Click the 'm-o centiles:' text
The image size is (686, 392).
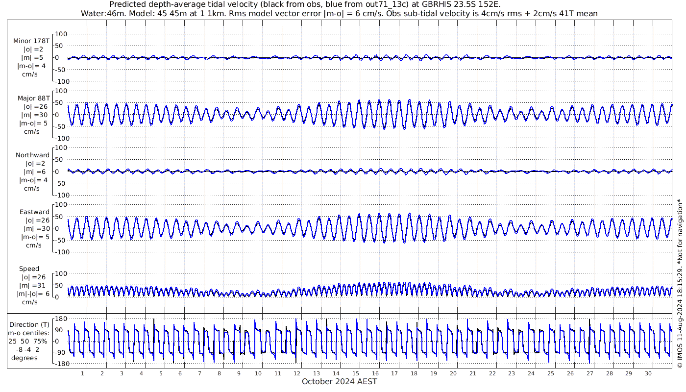[x=29, y=333]
